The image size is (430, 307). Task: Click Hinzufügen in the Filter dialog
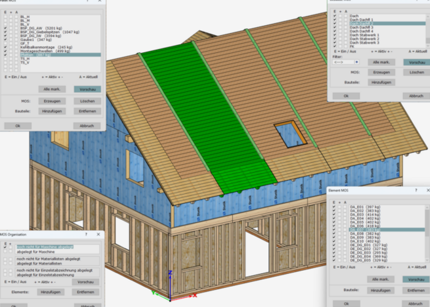tap(381, 82)
